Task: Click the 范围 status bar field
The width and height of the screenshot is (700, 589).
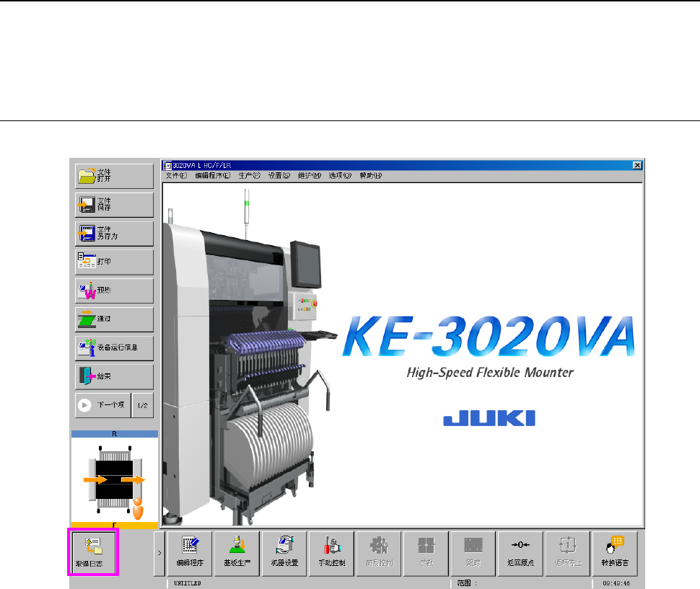Action: pos(521,583)
